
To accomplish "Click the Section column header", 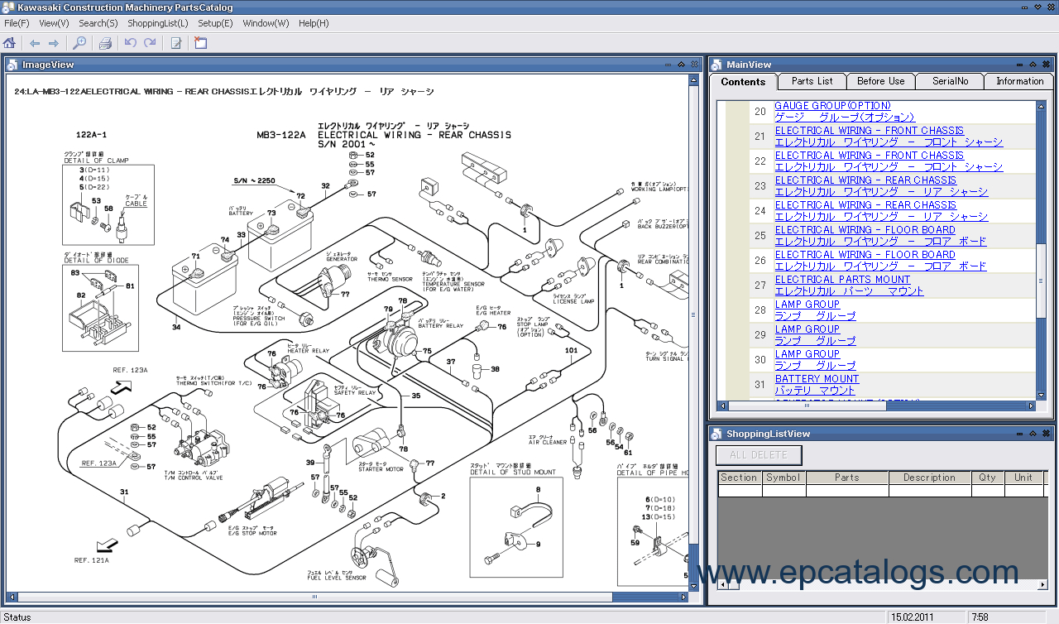I will click(739, 478).
